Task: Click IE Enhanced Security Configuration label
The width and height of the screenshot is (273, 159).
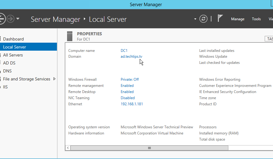Action: coord(227,92)
